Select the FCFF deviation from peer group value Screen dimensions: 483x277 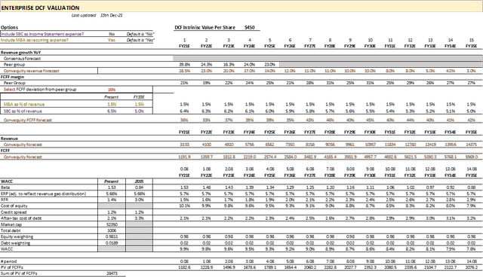pyautogui.click(x=112, y=90)
